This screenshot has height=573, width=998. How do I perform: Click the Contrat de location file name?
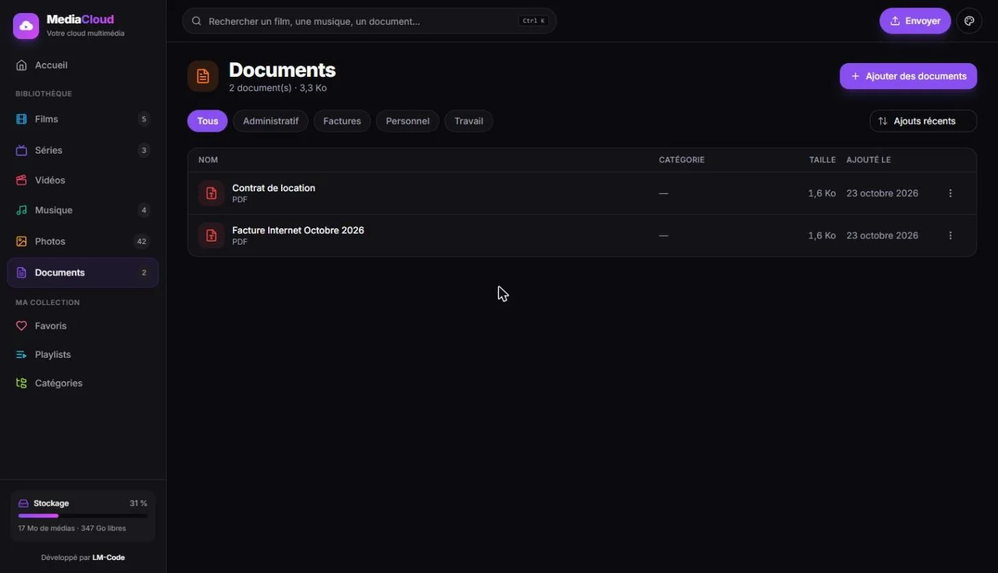pos(273,188)
